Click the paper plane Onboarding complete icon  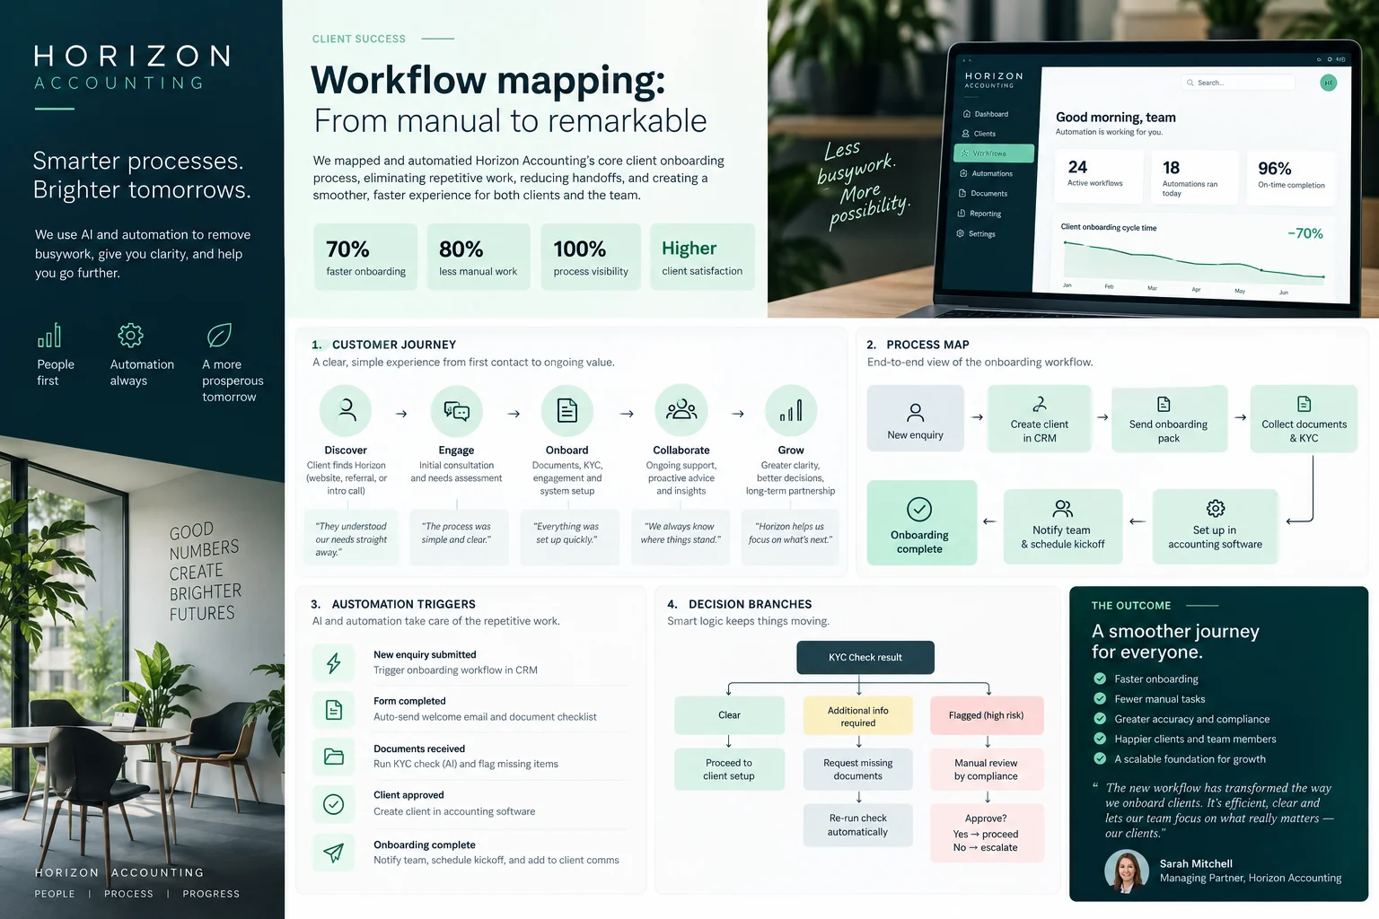pos(333,853)
